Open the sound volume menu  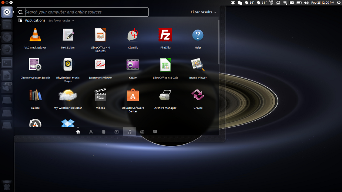(x=306, y=3)
